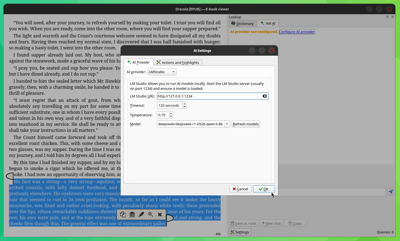This screenshot has width=400, height=241.
Task: Search the web via the globe magnifier icon
Action: (150, 215)
